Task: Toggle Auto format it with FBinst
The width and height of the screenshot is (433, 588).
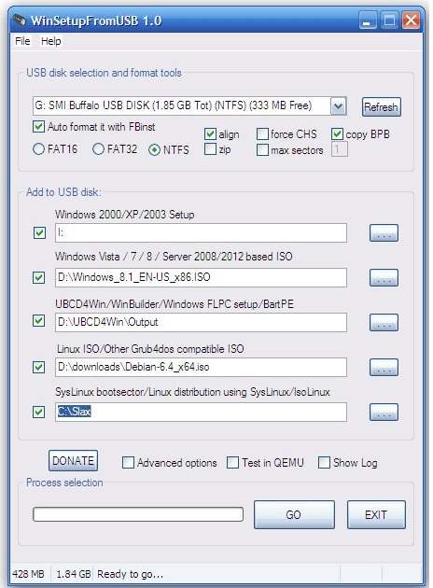Action: click(x=38, y=126)
